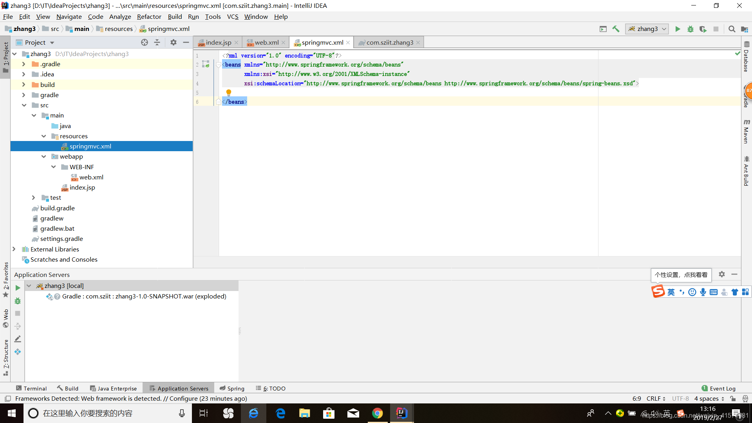Viewport: 752px width, 423px height.
Task: Open the zhang3 run configuration dropdown
Action: pos(647,29)
